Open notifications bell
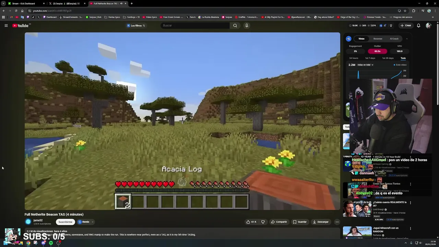The image size is (439, 247). [x=418, y=25]
